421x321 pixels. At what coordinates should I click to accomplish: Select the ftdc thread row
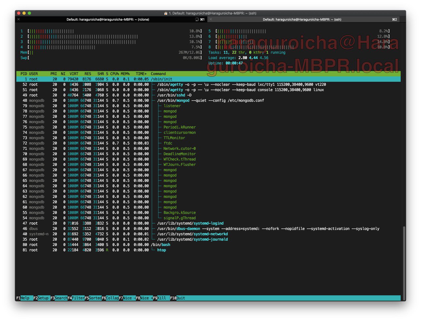209,143
